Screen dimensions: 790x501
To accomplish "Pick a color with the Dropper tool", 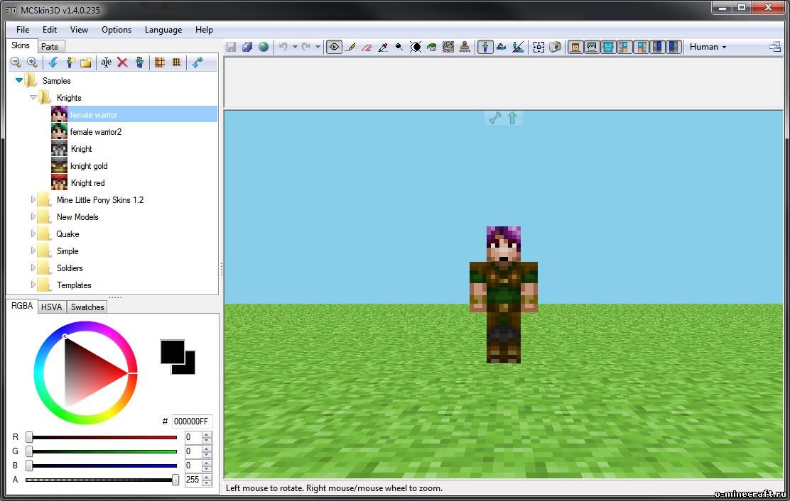I will coord(382,47).
